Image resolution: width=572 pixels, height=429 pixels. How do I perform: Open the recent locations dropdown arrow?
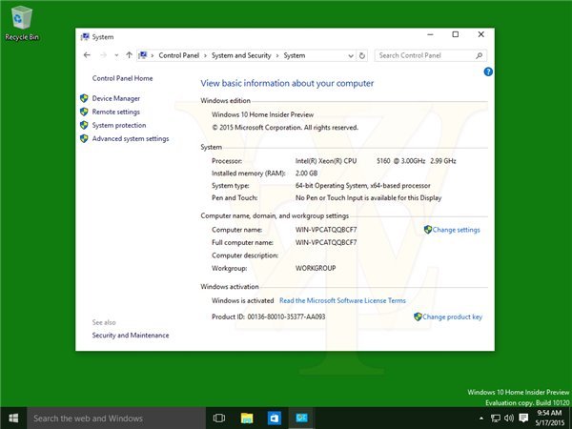tap(115, 55)
